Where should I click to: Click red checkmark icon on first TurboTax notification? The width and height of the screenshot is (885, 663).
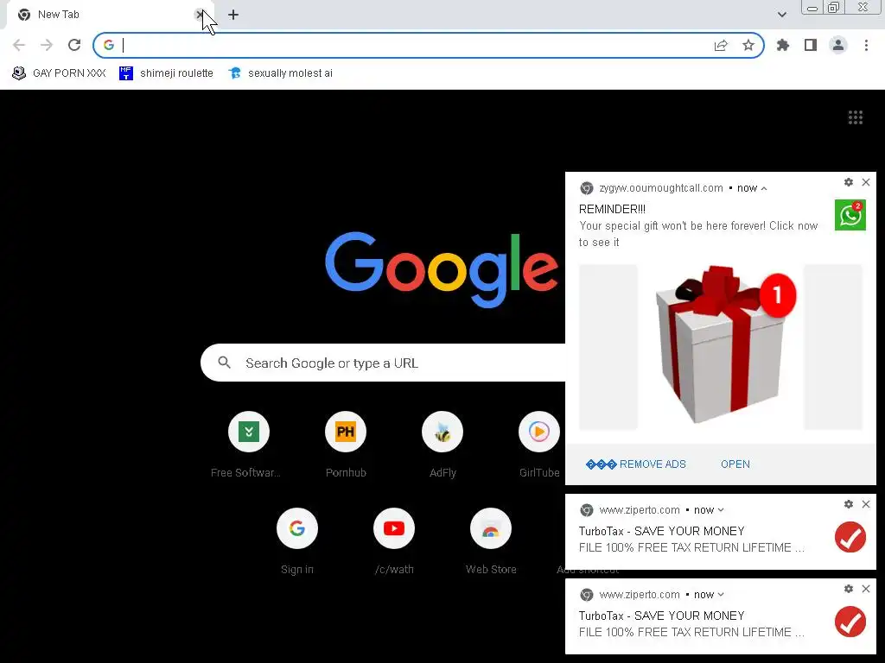pos(850,537)
